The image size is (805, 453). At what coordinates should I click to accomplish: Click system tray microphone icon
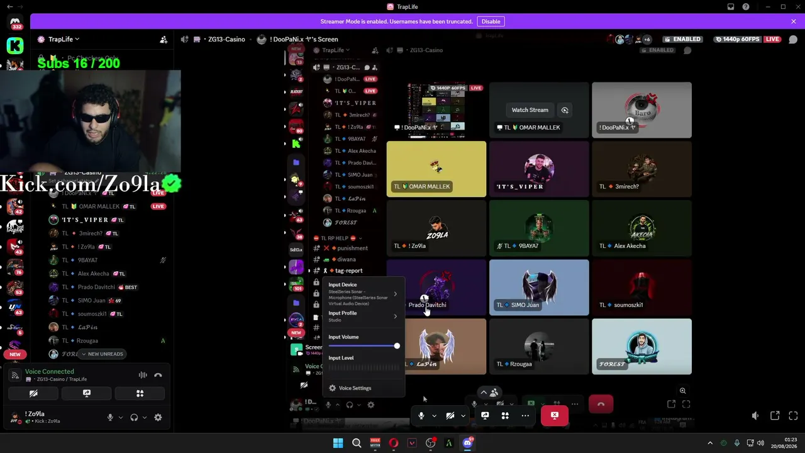coord(736,443)
